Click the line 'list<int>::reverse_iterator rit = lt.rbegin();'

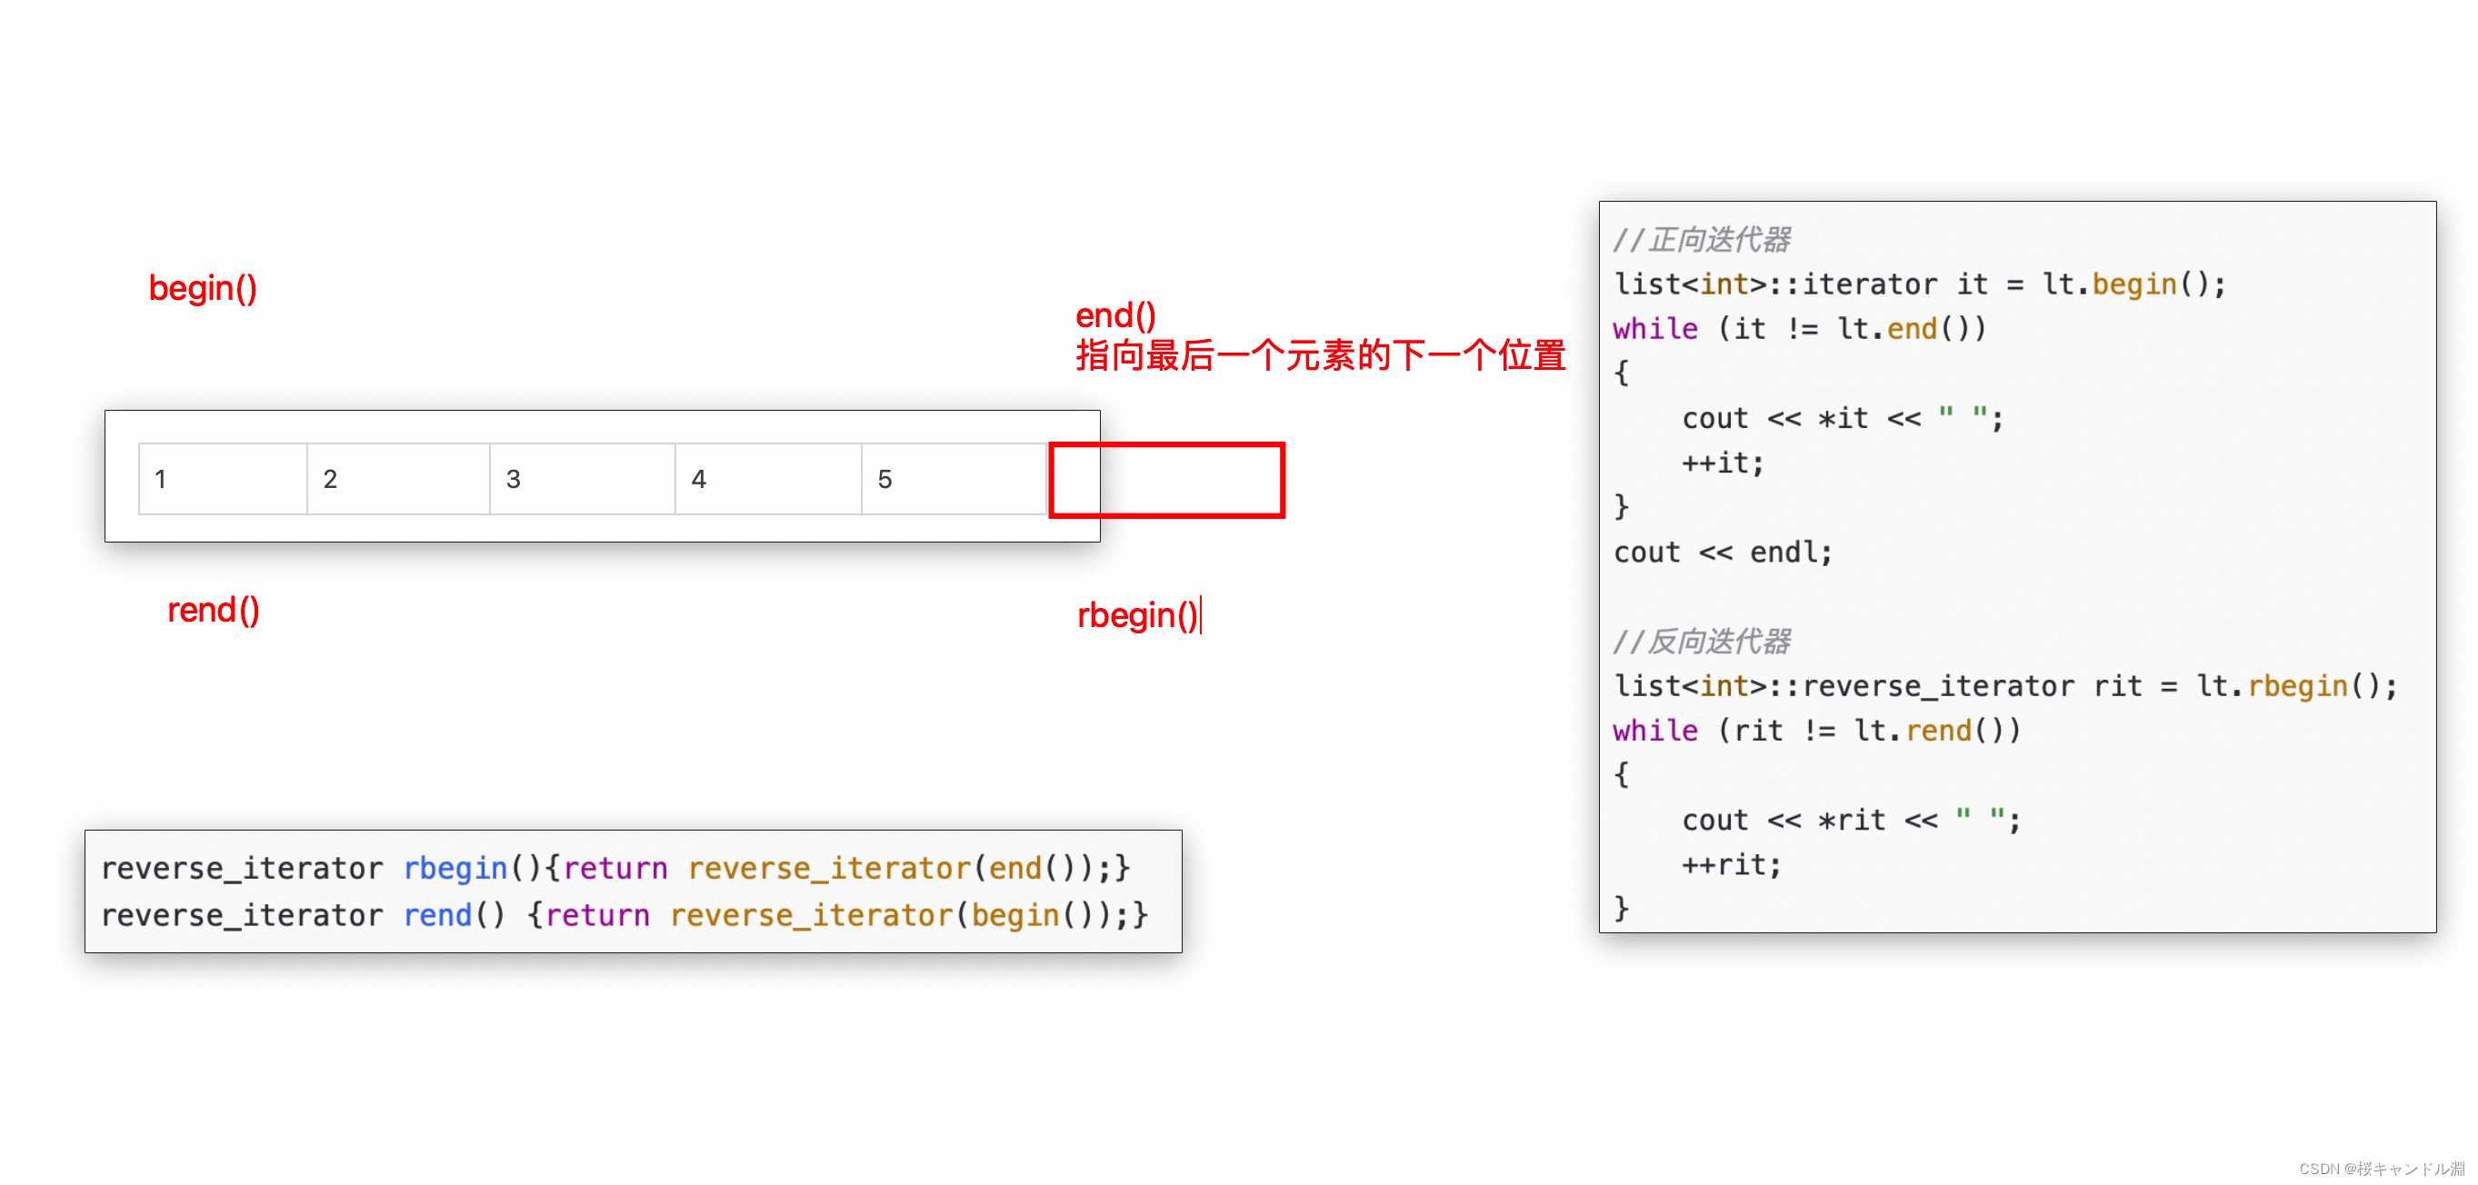tap(2005, 687)
